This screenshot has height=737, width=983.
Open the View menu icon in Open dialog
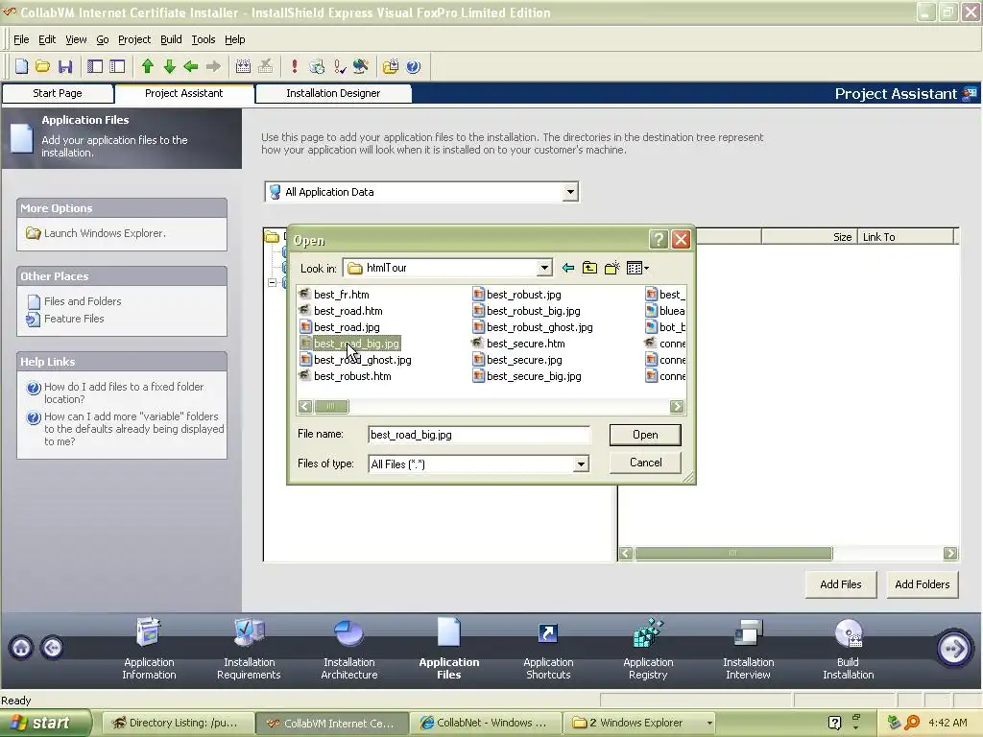point(637,269)
